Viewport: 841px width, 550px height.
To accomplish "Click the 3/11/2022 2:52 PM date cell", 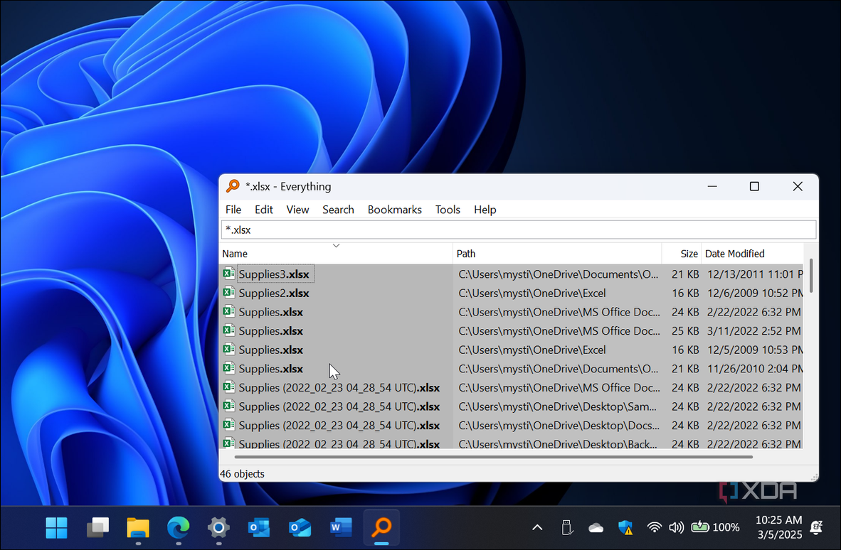I will point(753,331).
